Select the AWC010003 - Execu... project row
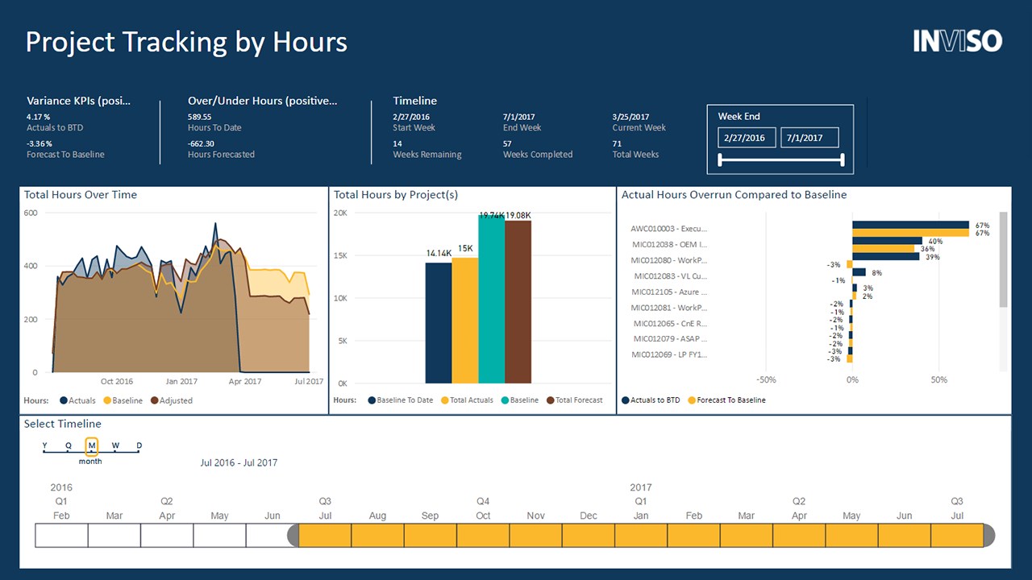 668,229
